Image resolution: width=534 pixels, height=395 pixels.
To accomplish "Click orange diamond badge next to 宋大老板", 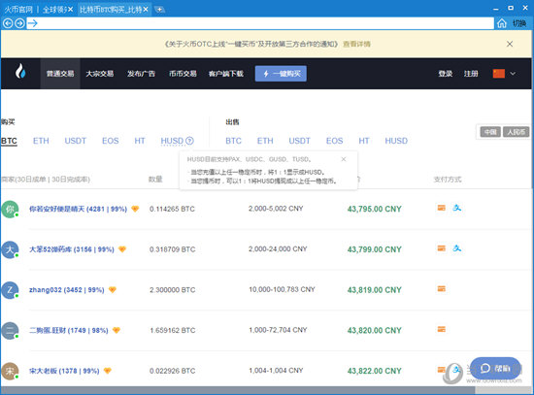I will pyautogui.click(x=107, y=371).
